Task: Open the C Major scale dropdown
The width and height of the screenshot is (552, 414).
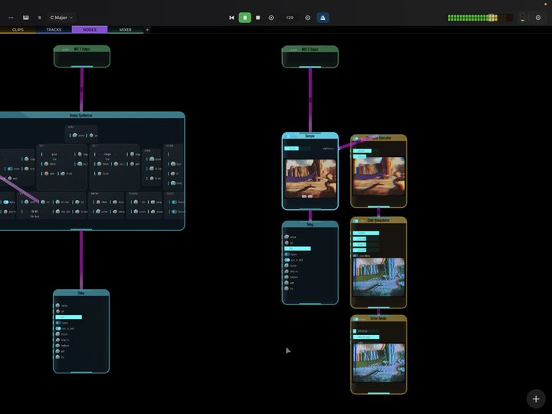Action: (x=61, y=18)
